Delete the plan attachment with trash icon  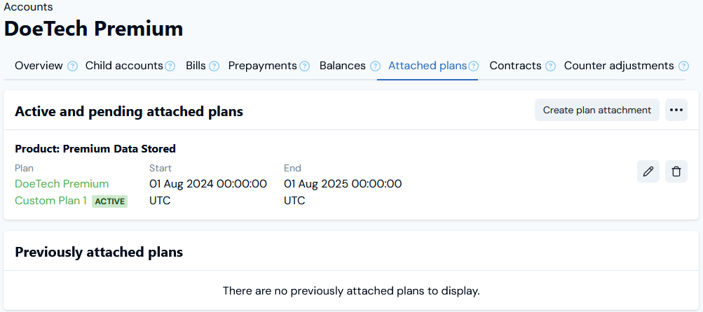pos(676,171)
